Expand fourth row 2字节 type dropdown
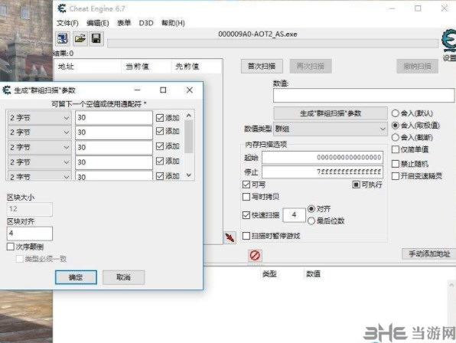The height and width of the screenshot is (343, 456). click(x=39, y=162)
